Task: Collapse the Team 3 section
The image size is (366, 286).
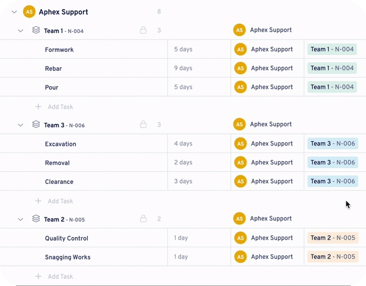Action: 20,125
